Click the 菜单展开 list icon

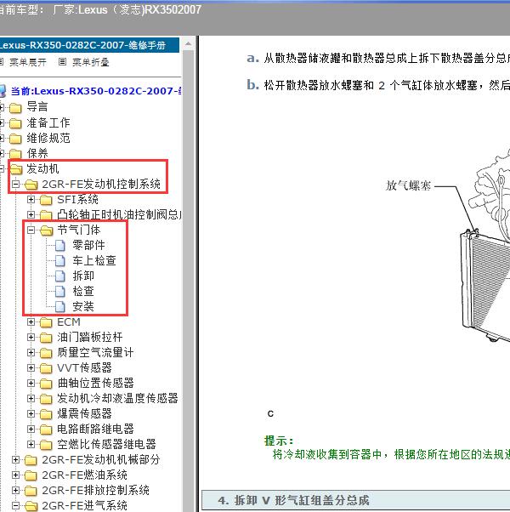(x=1, y=62)
